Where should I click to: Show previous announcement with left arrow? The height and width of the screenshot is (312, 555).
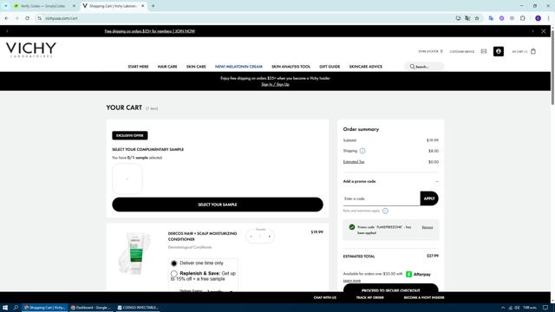pyautogui.click(x=7, y=31)
